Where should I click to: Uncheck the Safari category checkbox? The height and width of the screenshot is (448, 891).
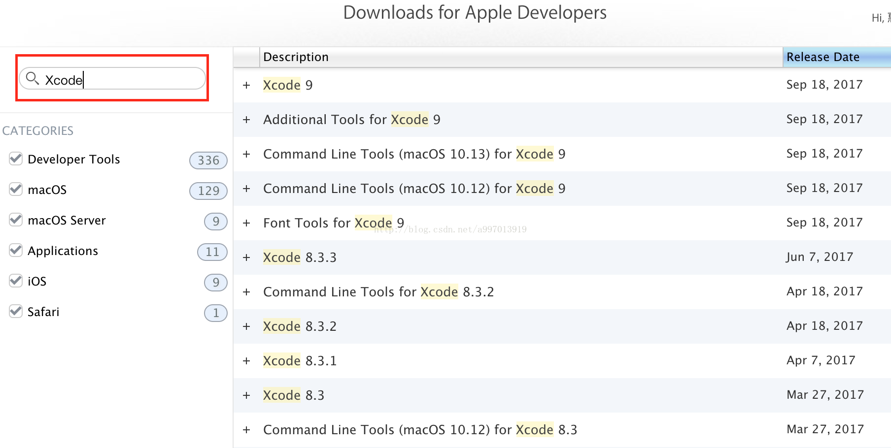(x=16, y=311)
